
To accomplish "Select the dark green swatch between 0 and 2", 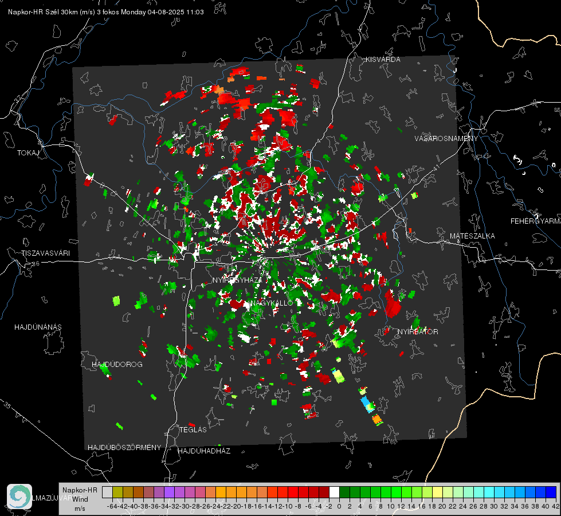I will click(x=344, y=492).
